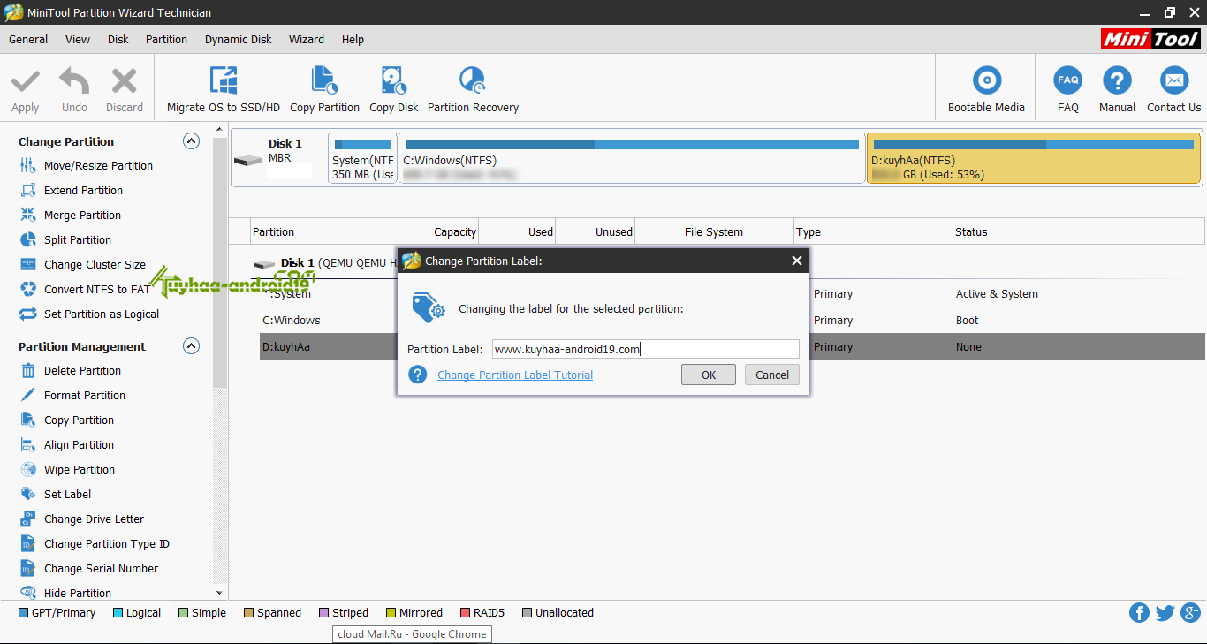Image resolution: width=1207 pixels, height=644 pixels.
Task: Select System 350 MB partition block
Action: (x=362, y=158)
